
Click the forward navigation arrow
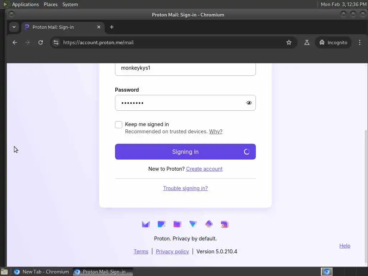27,42
